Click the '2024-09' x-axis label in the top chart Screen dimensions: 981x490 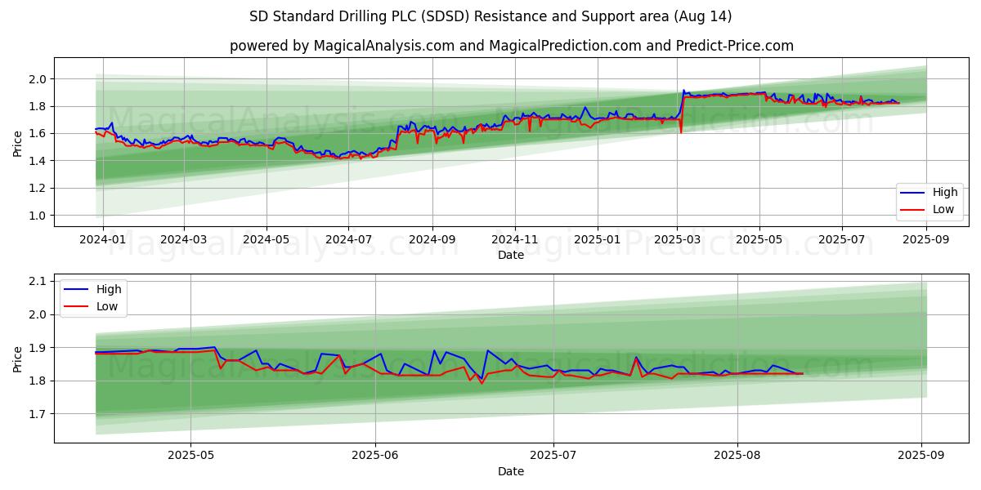[432, 240]
